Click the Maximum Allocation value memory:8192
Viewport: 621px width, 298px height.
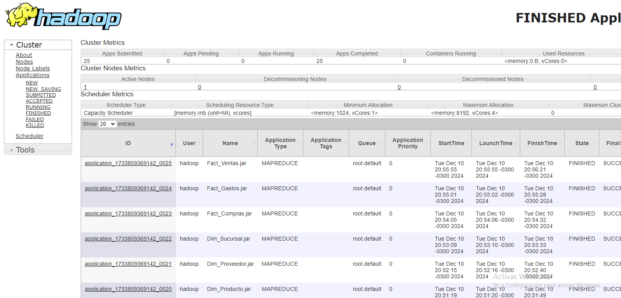tap(464, 113)
